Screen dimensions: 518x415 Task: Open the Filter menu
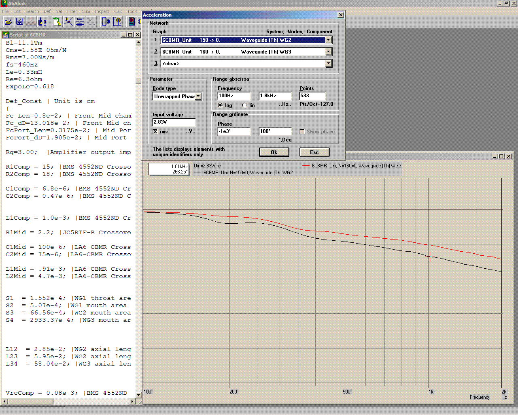(x=72, y=11)
